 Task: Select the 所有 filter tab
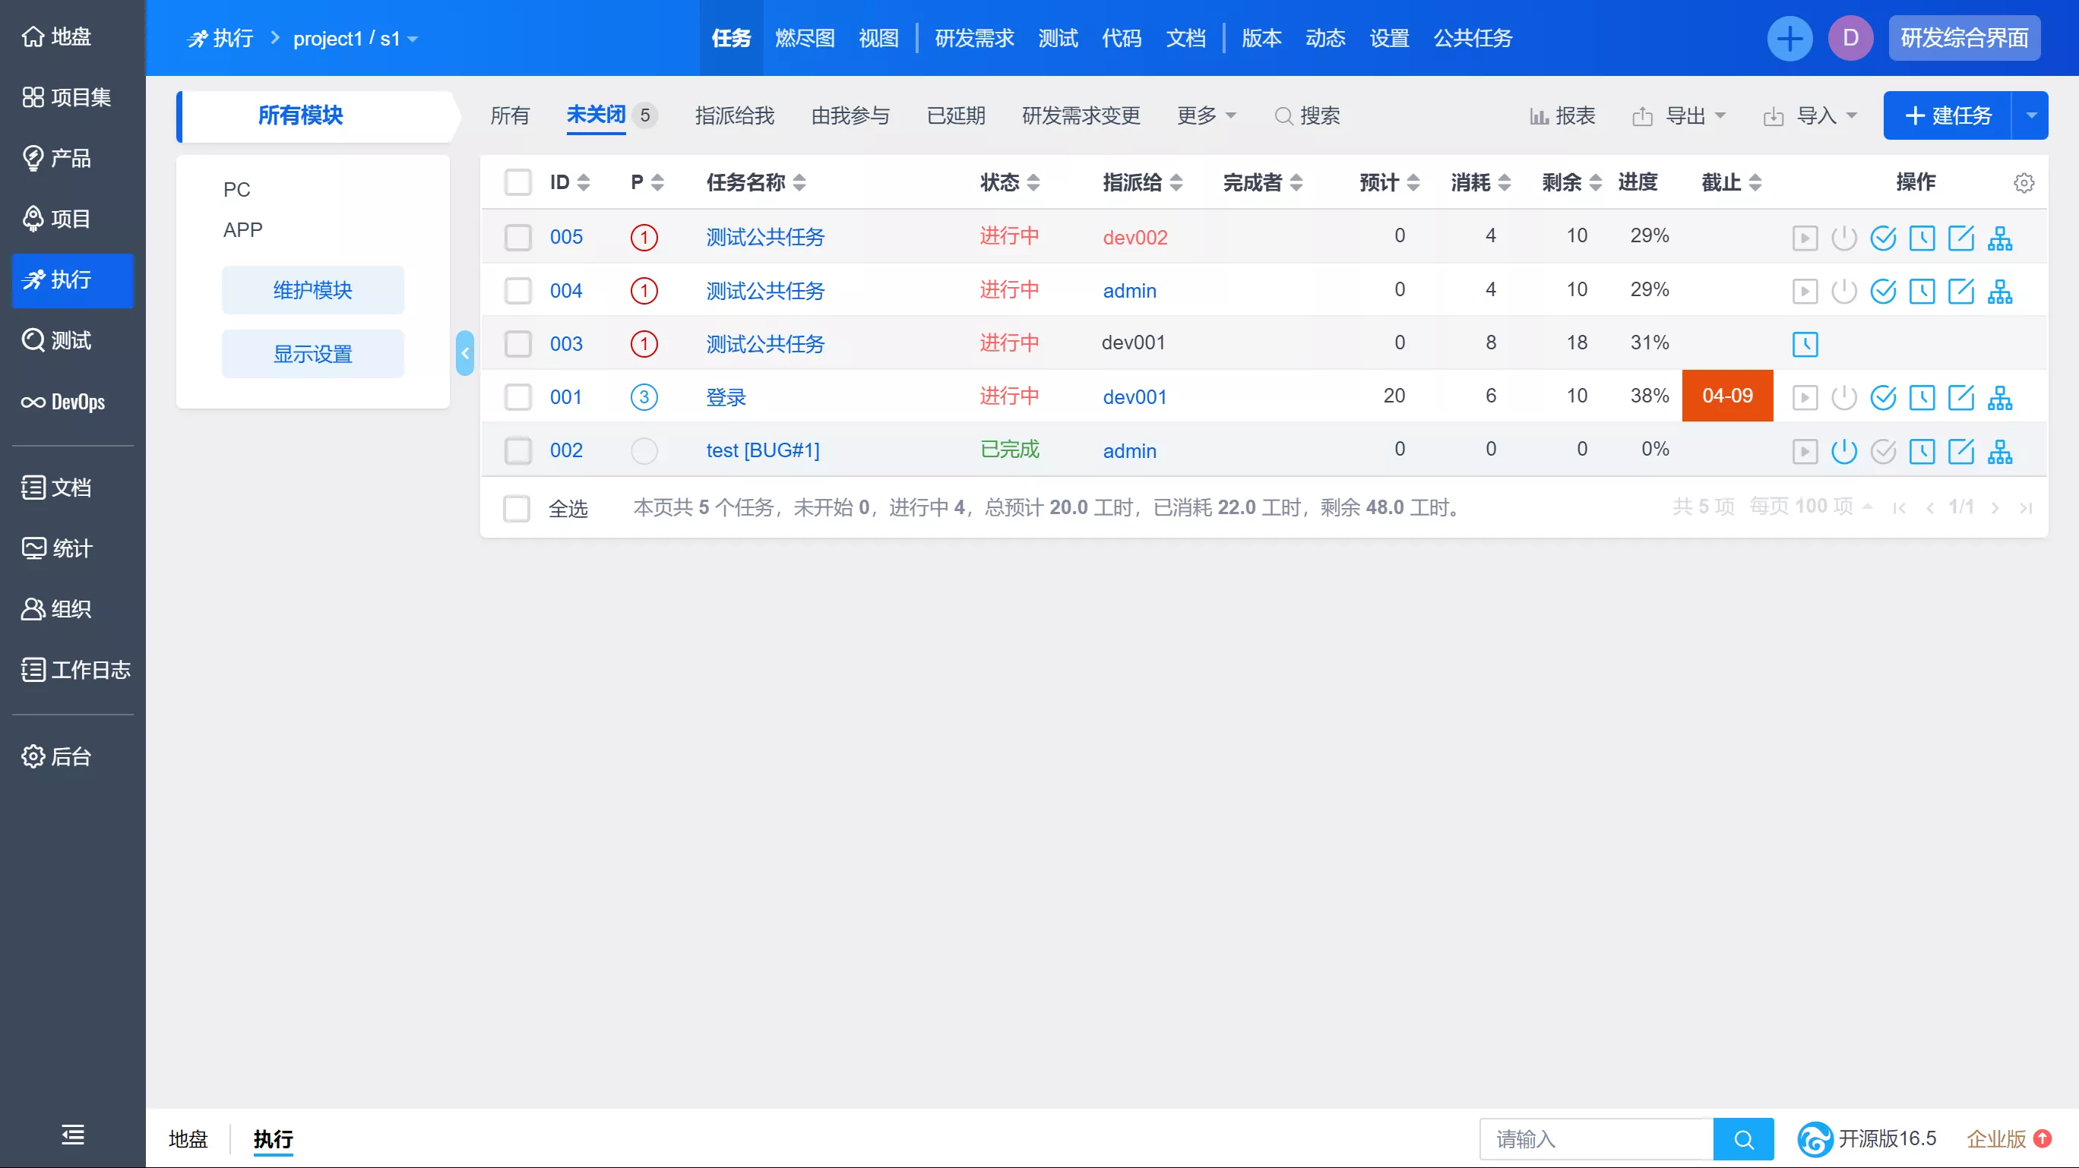(509, 116)
